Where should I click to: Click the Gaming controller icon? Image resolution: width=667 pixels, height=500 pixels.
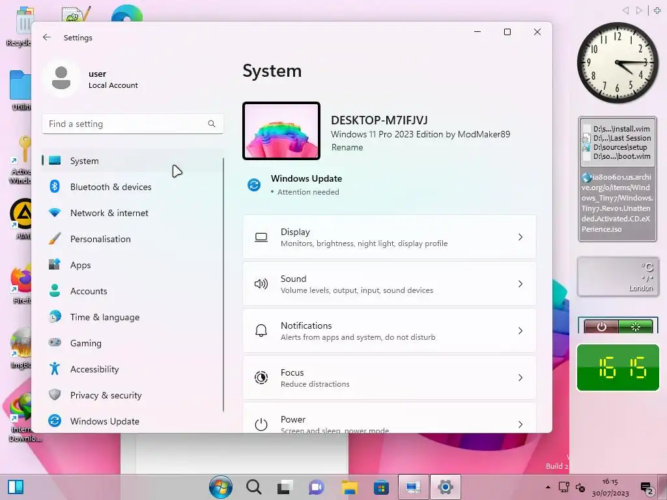[55, 342]
